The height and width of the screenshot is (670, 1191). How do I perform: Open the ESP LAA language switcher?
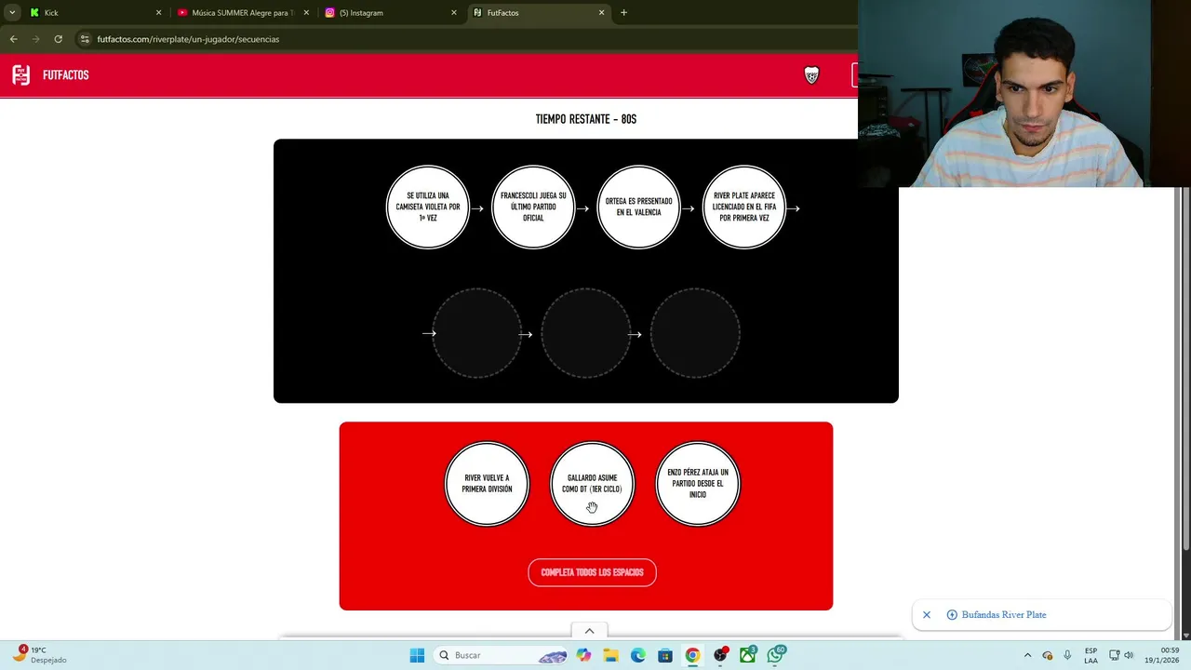1091,655
